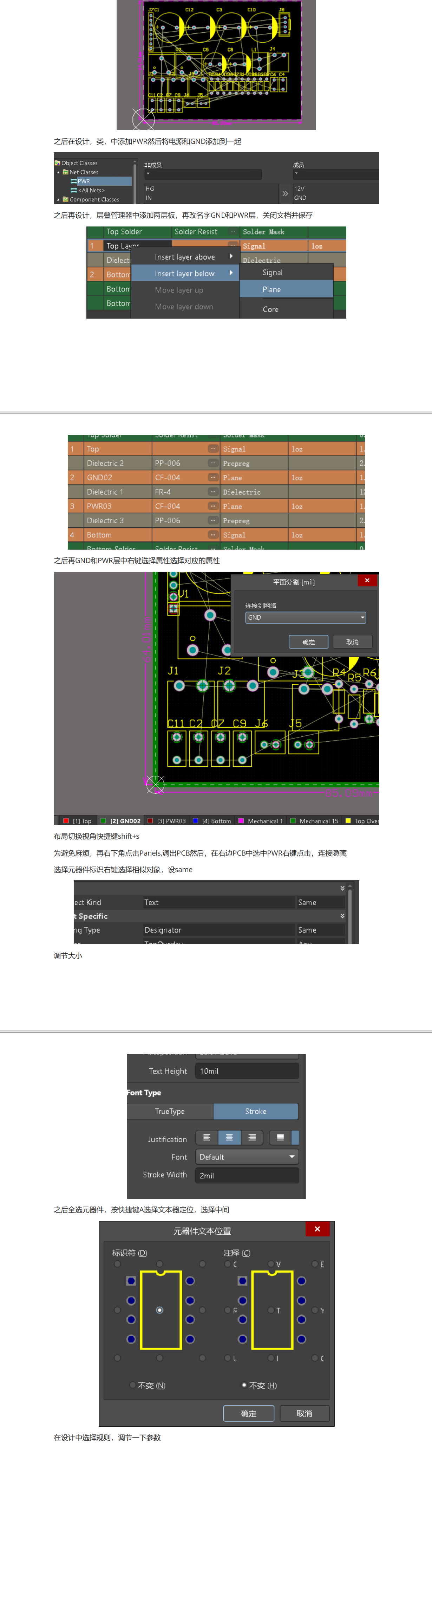Cancel the split plane dialog with 取消
Screen dimensions: 432x1612
(x=353, y=642)
